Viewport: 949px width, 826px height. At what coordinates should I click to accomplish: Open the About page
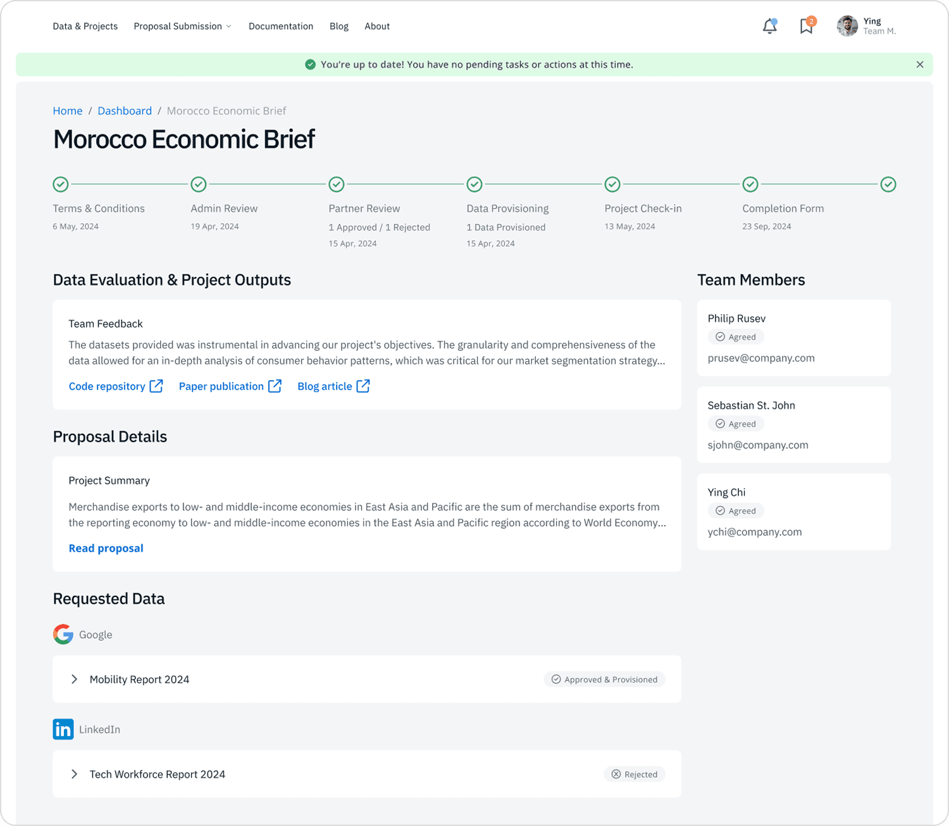pos(377,26)
